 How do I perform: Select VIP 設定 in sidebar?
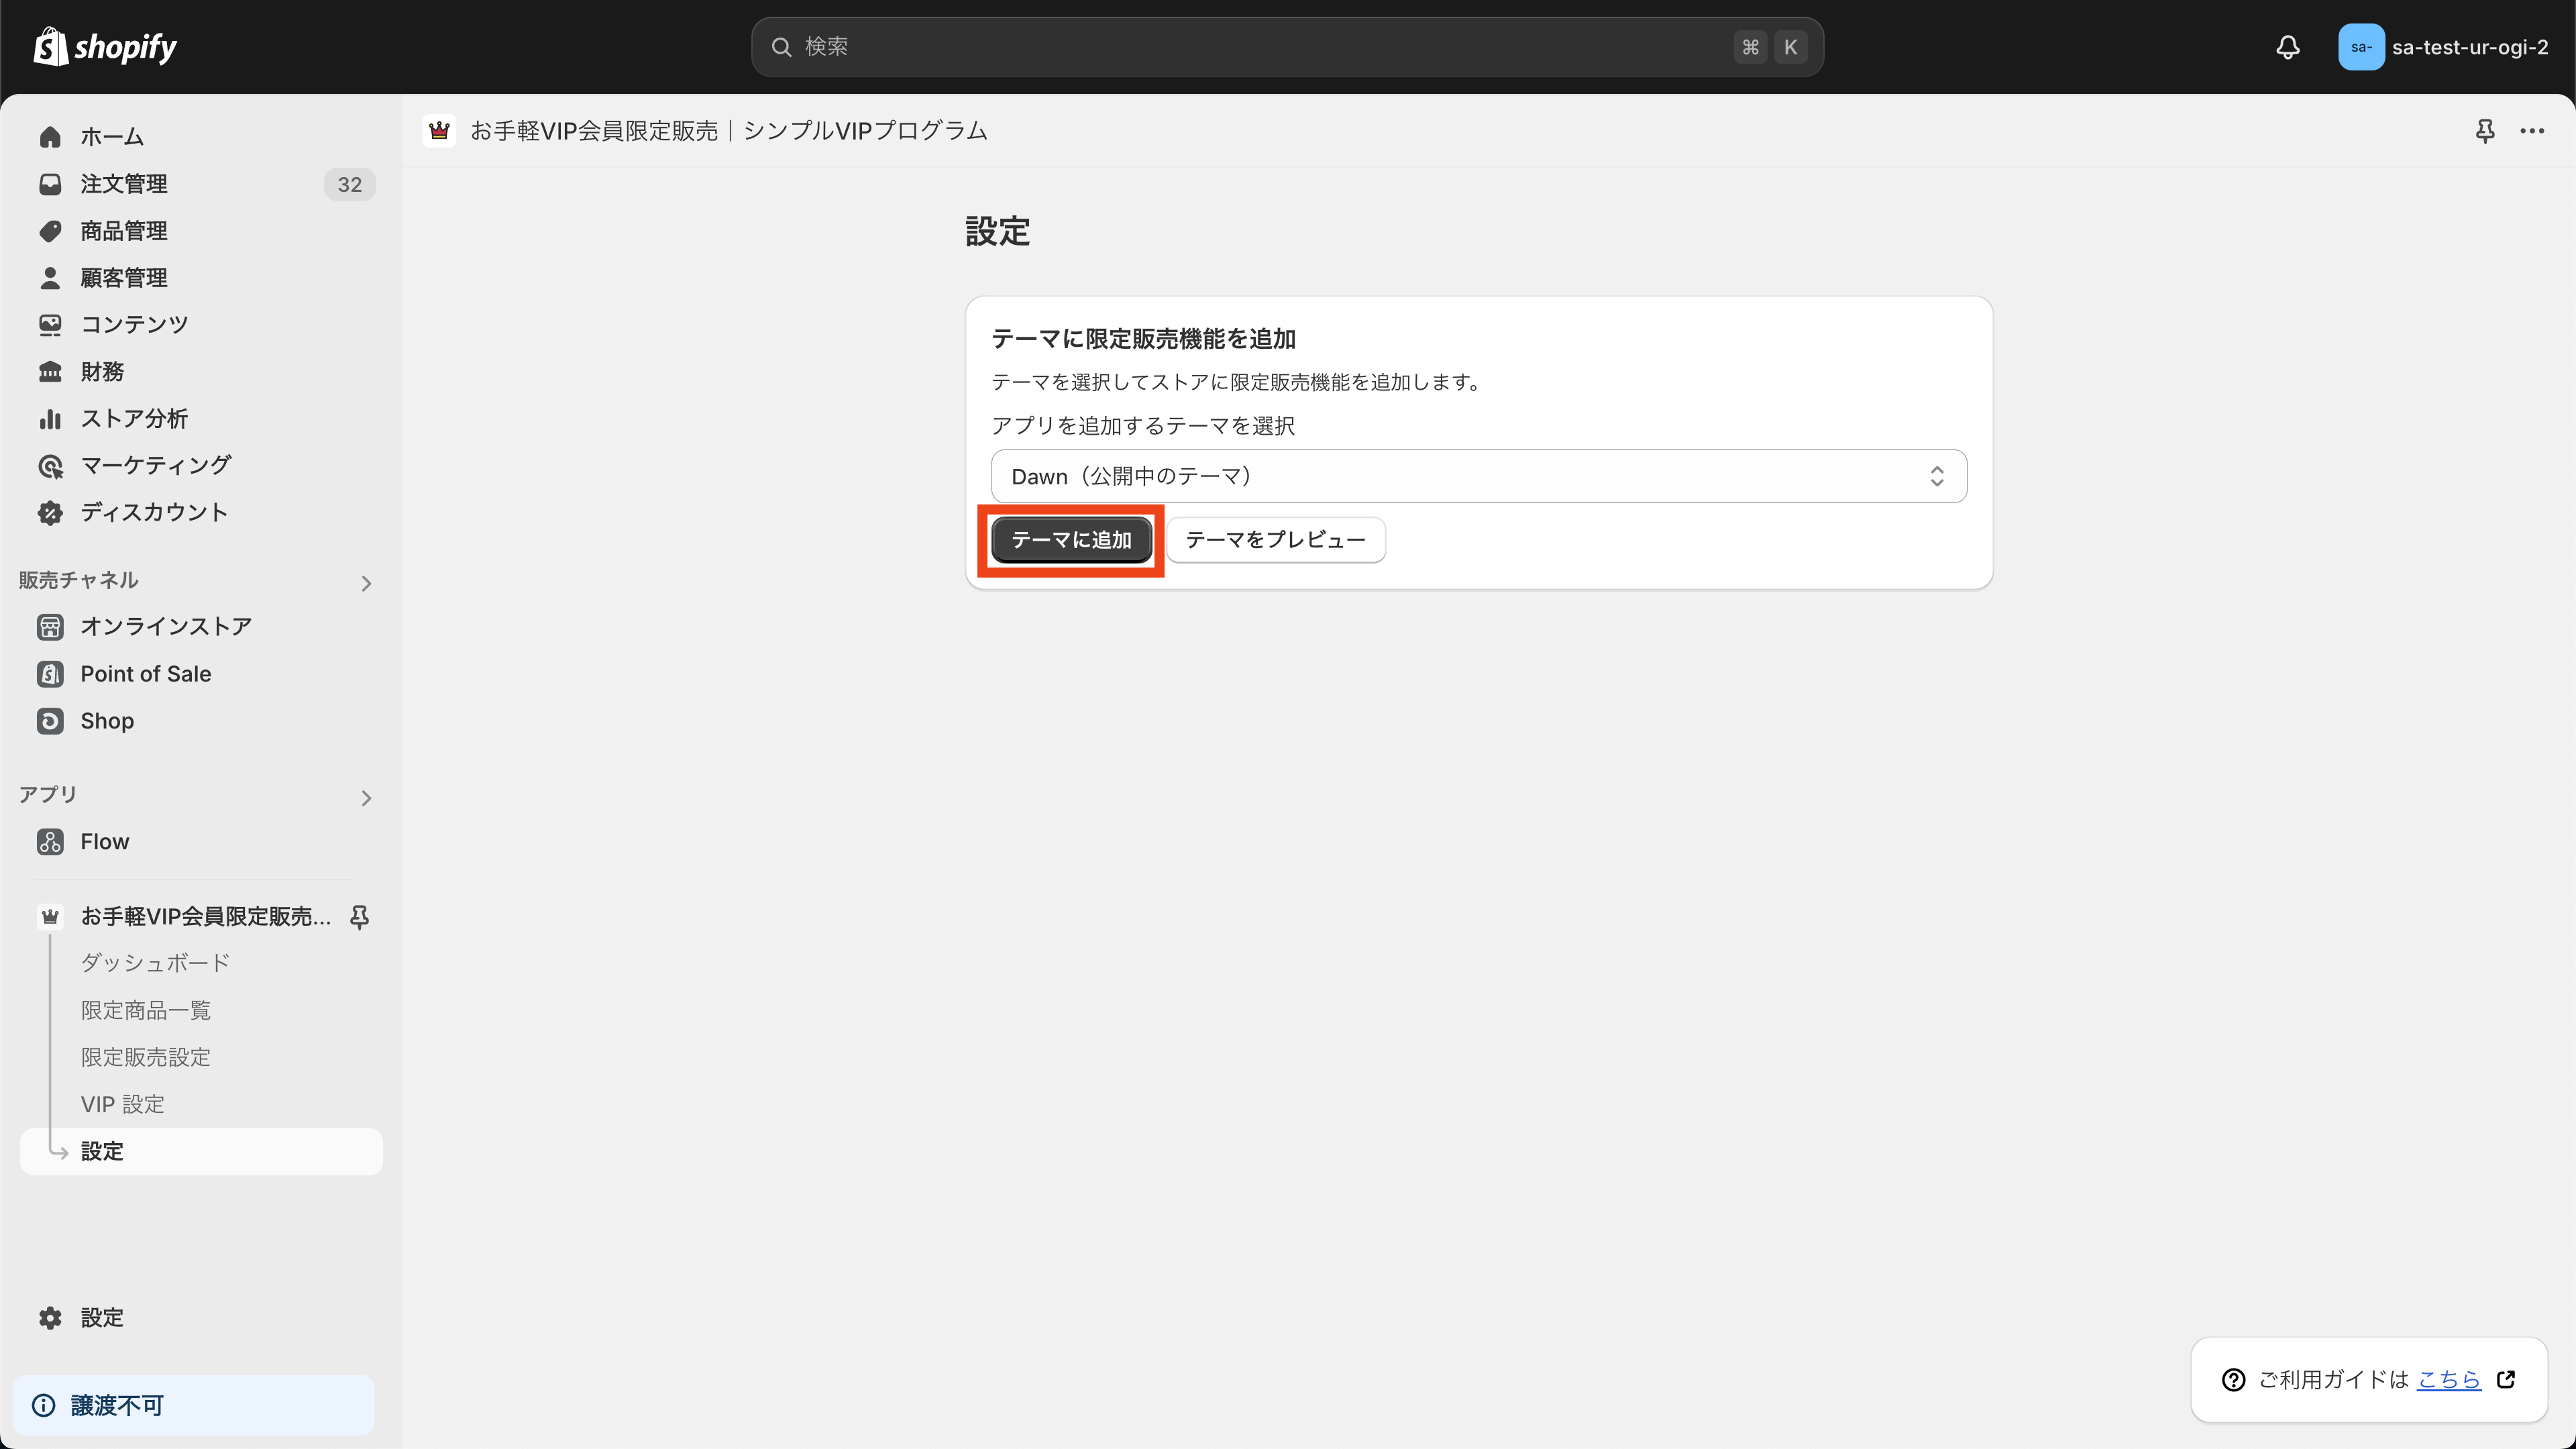tap(122, 1103)
